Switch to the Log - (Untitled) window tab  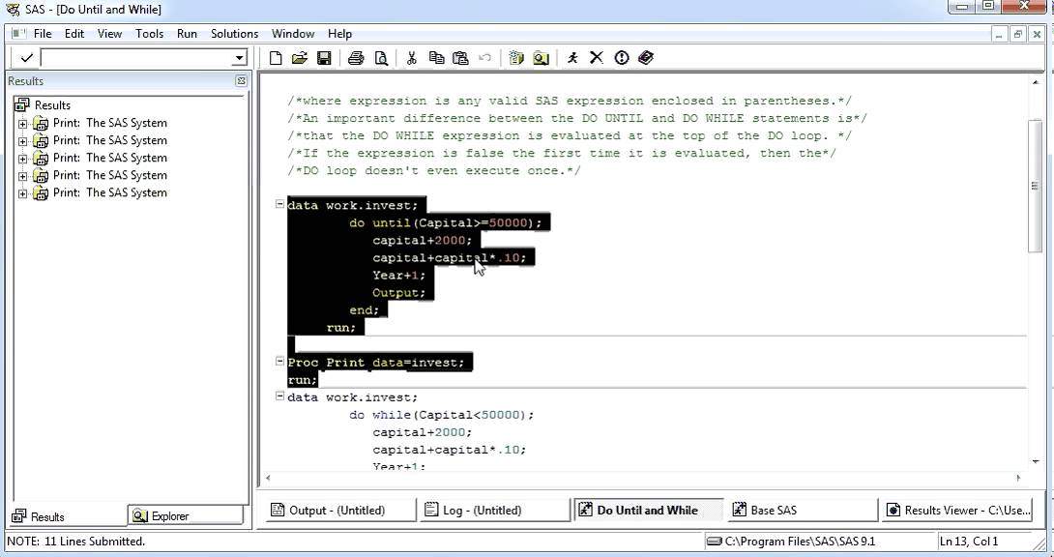495,510
